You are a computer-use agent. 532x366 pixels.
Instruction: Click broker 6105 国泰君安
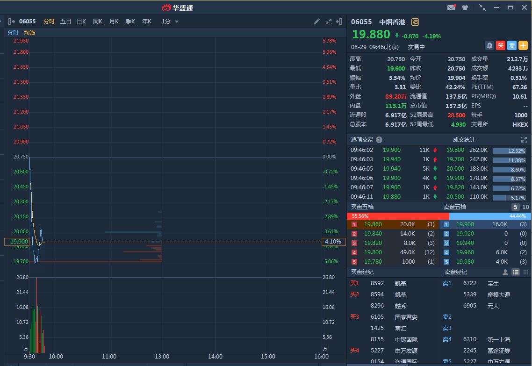click(x=394, y=317)
